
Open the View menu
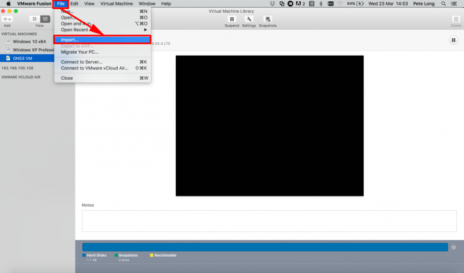coord(89,4)
